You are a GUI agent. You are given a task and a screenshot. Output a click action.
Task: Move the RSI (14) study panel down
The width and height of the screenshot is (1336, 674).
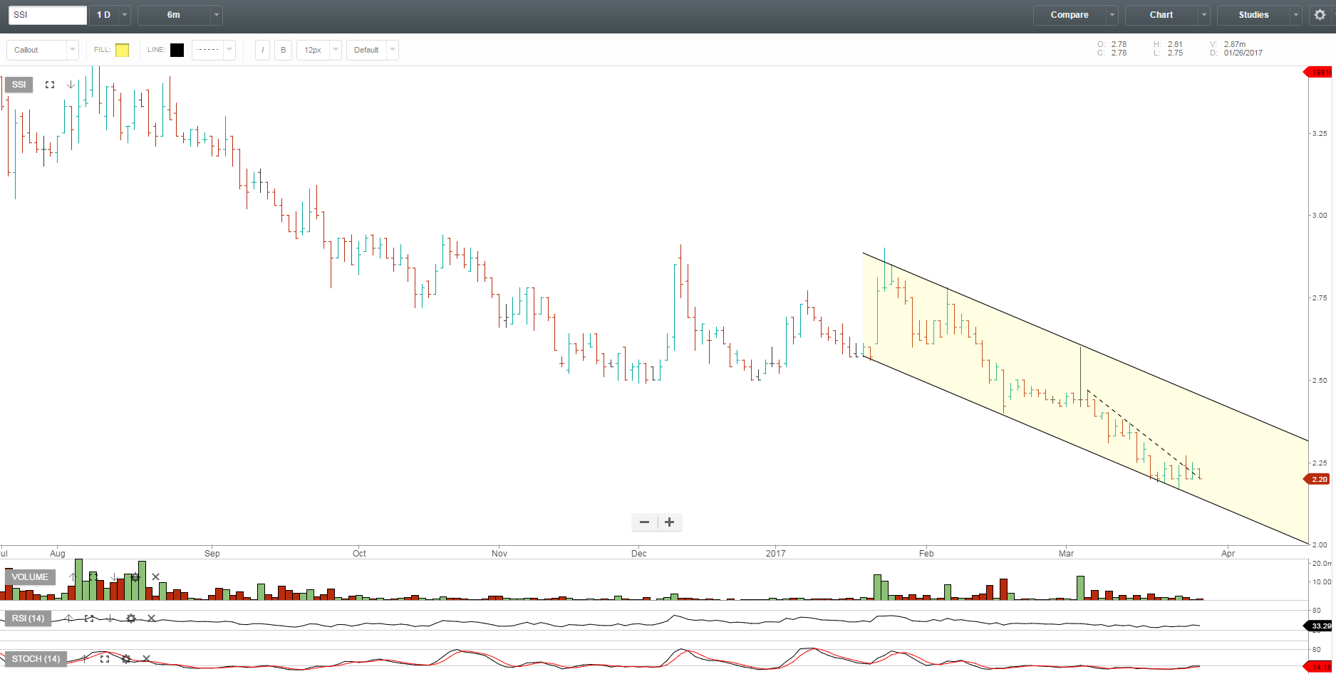[x=110, y=618]
